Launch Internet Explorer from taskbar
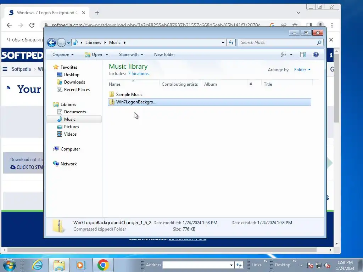 coord(38,265)
